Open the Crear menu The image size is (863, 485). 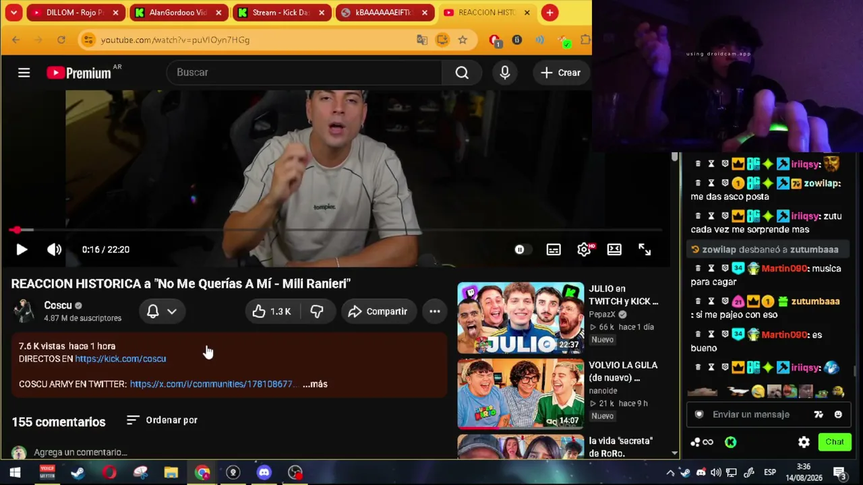(x=560, y=73)
